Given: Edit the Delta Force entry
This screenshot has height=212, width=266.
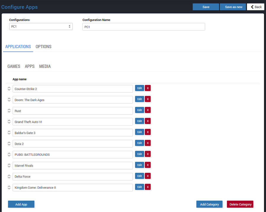Looking at the screenshot, I should coord(140,176).
